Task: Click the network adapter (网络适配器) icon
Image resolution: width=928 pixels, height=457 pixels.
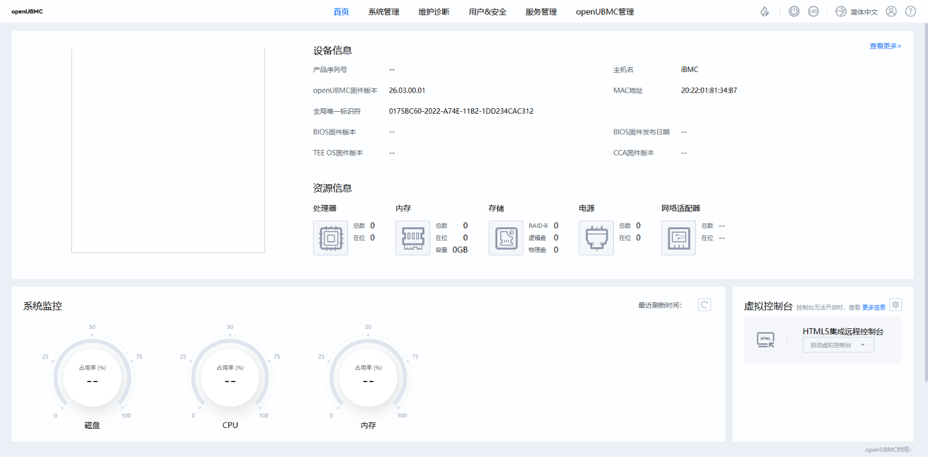Action: point(678,238)
